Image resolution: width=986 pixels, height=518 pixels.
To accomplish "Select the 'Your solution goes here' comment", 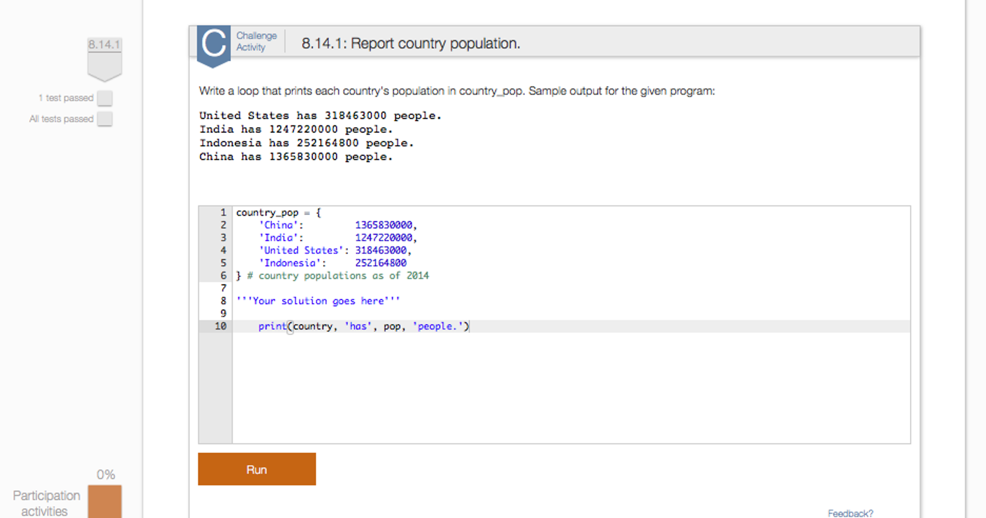I will [x=318, y=301].
